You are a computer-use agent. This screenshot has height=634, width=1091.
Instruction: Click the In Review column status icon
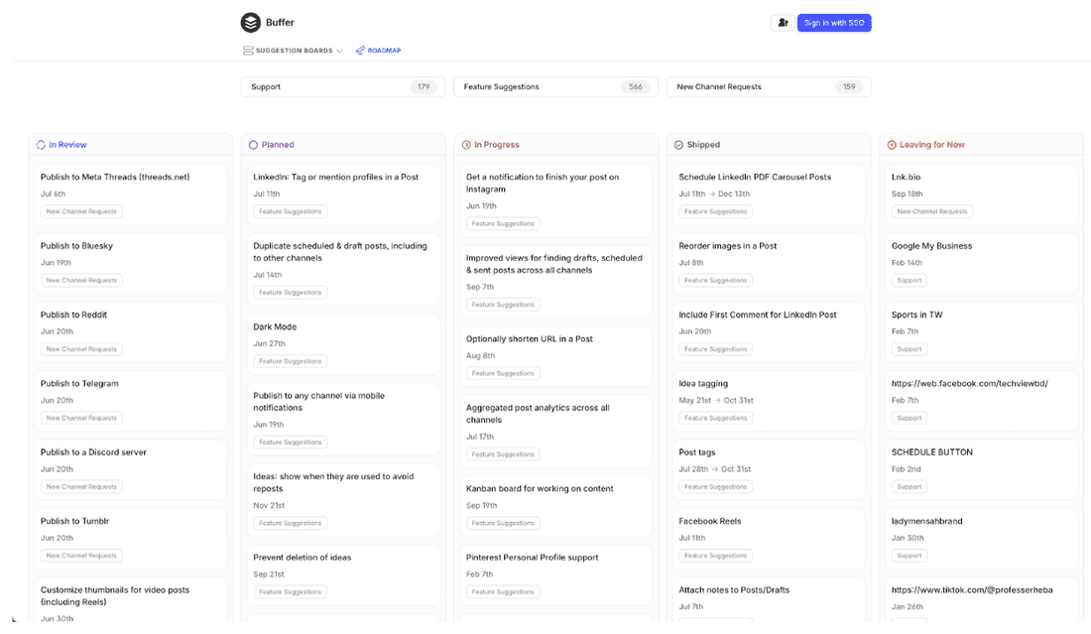tap(41, 145)
